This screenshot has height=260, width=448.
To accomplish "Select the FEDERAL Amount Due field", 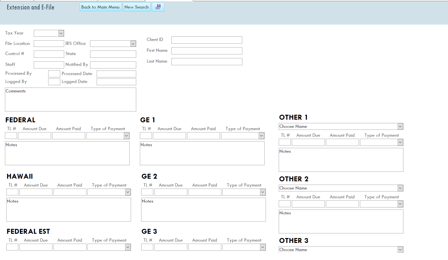I will (x=34, y=136).
